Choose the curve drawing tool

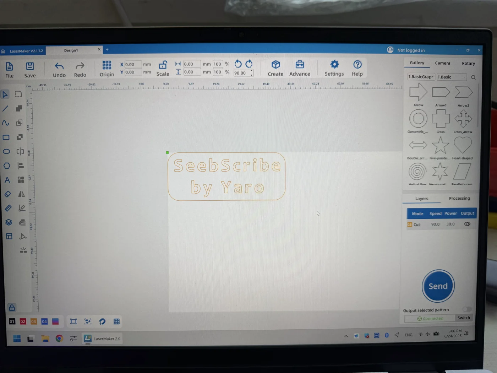pyautogui.click(x=6, y=123)
